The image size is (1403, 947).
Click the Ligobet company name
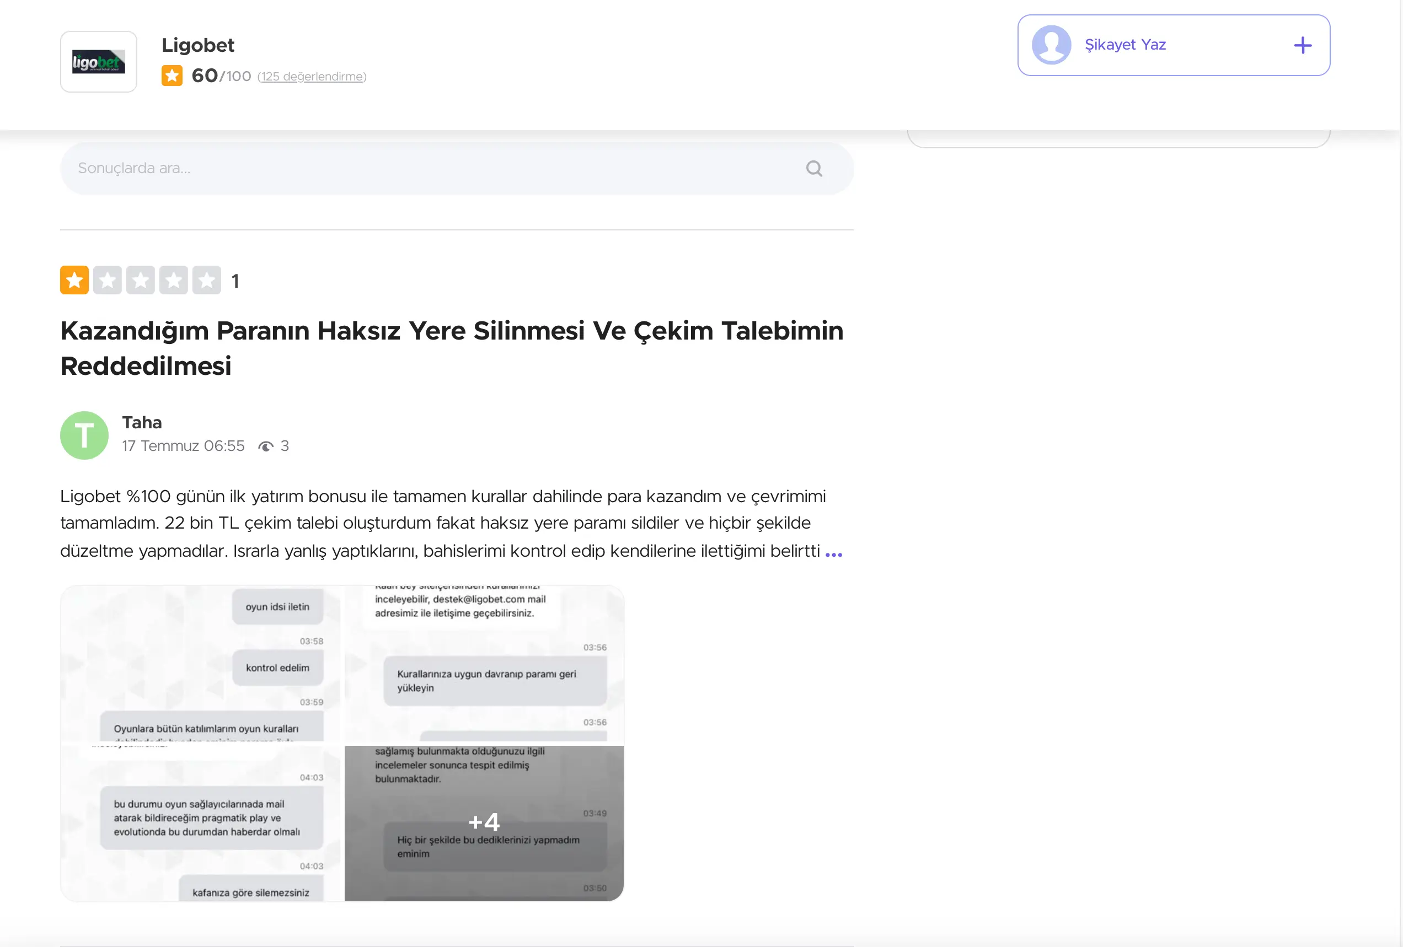198,45
